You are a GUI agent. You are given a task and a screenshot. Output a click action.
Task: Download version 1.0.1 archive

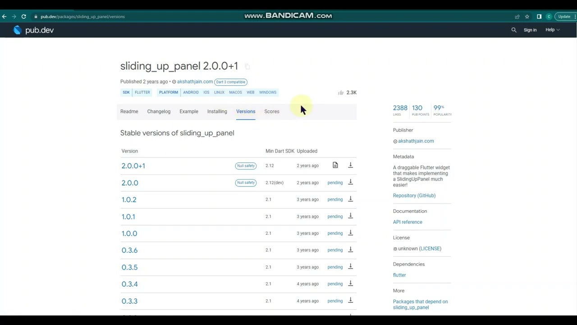pyautogui.click(x=350, y=216)
